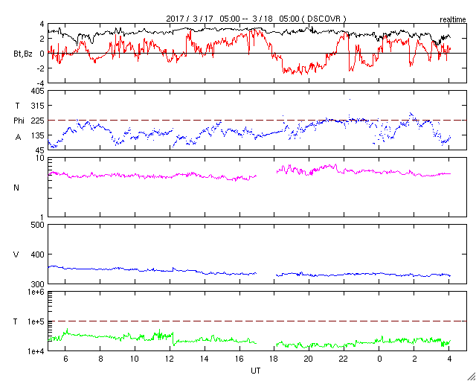Click the '8' hour label on time axis
The height and width of the screenshot is (381, 476).
pyautogui.click(x=100, y=359)
